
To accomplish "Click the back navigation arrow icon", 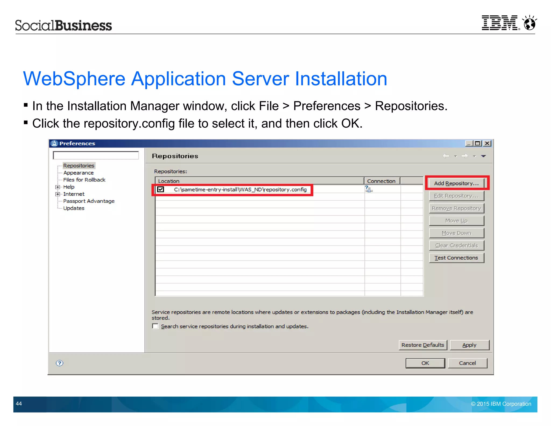I will click(446, 156).
